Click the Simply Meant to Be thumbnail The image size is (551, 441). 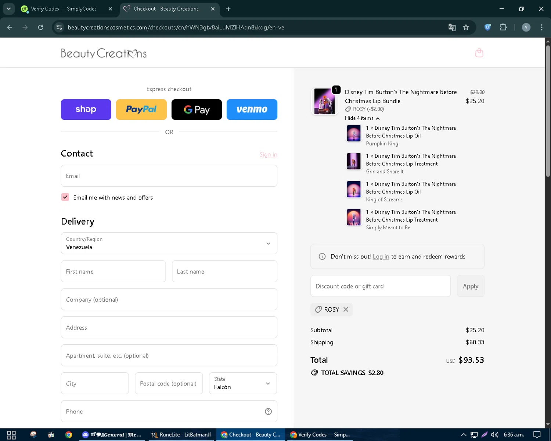354,217
